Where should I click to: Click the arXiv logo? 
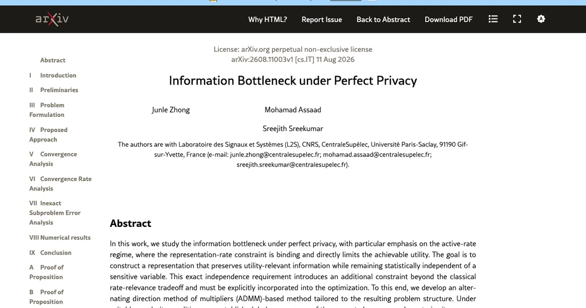[52, 20]
